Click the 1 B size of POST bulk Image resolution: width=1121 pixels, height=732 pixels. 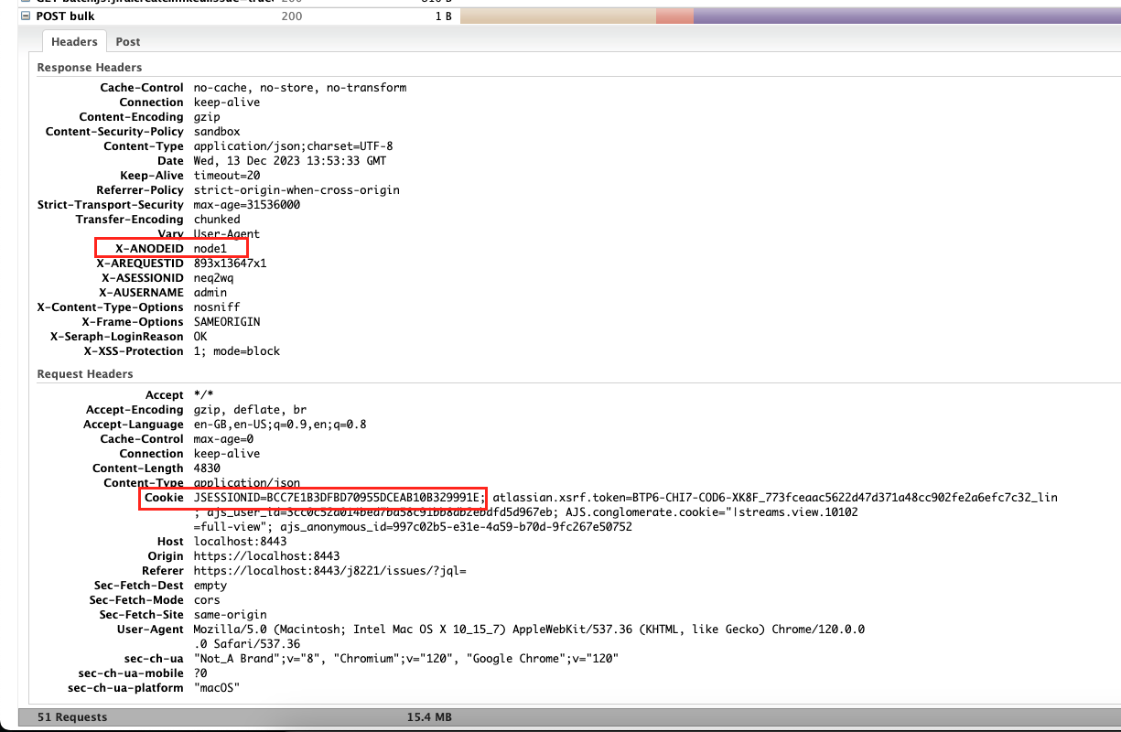coord(443,16)
